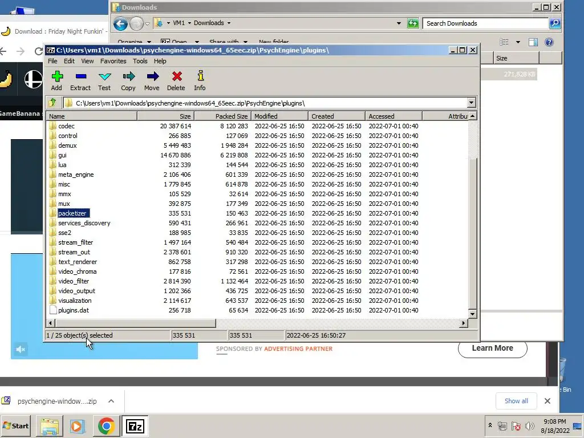Expand the VM1 breadcrumb arrow
The height and width of the screenshot is (438, 584).
click(x=189, y=23)
